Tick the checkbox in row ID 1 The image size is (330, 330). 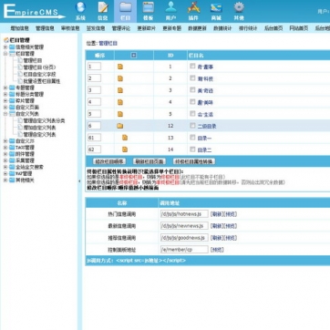[x=192, y=66]
